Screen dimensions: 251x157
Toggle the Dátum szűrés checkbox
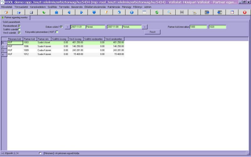pos(61,27)
